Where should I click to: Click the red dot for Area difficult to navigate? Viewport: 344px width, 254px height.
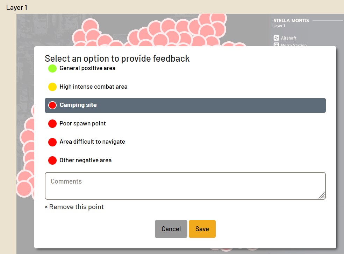[x=52, y=142]
